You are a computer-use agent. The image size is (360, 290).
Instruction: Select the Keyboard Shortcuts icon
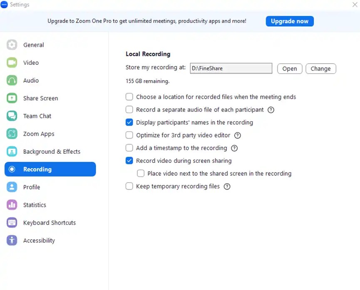point(12,223)
